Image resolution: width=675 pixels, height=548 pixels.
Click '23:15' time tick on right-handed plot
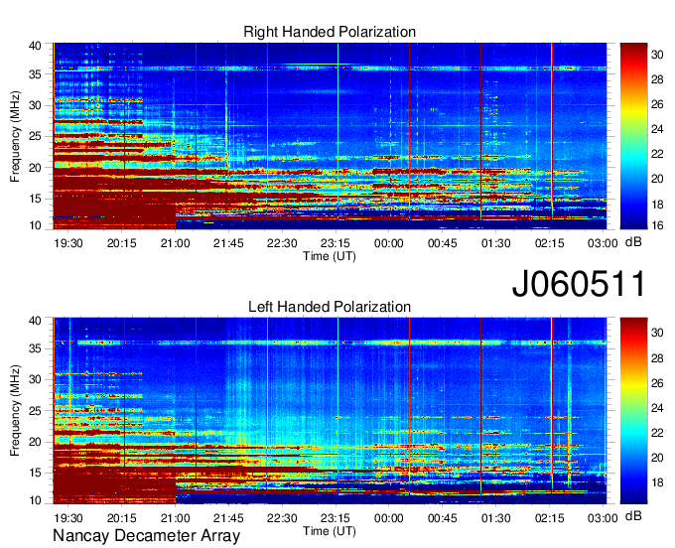pos(336,243)
